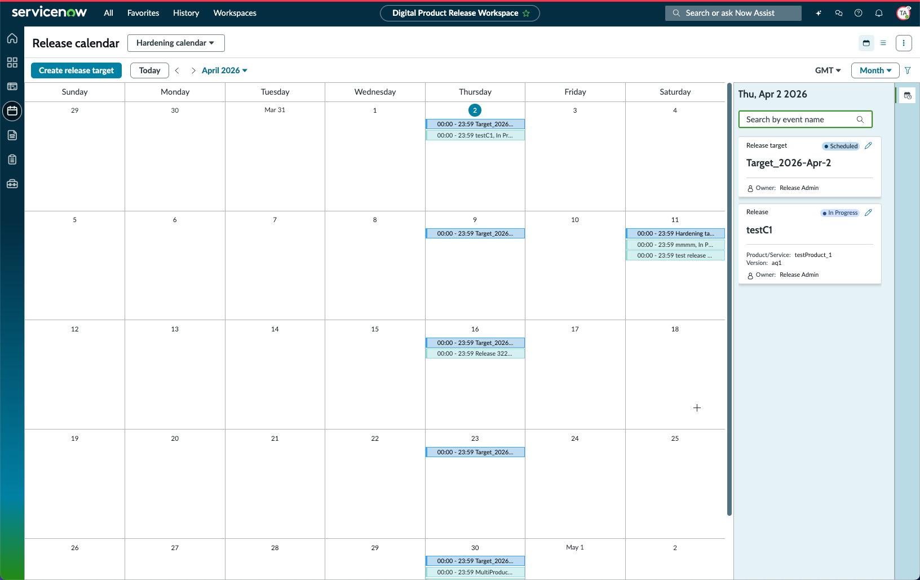
Task: Open the GMT timezone dropdown
Action: coord(828,70)
